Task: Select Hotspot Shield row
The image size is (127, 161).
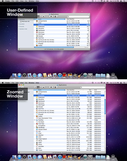Action: click(69, 129)
